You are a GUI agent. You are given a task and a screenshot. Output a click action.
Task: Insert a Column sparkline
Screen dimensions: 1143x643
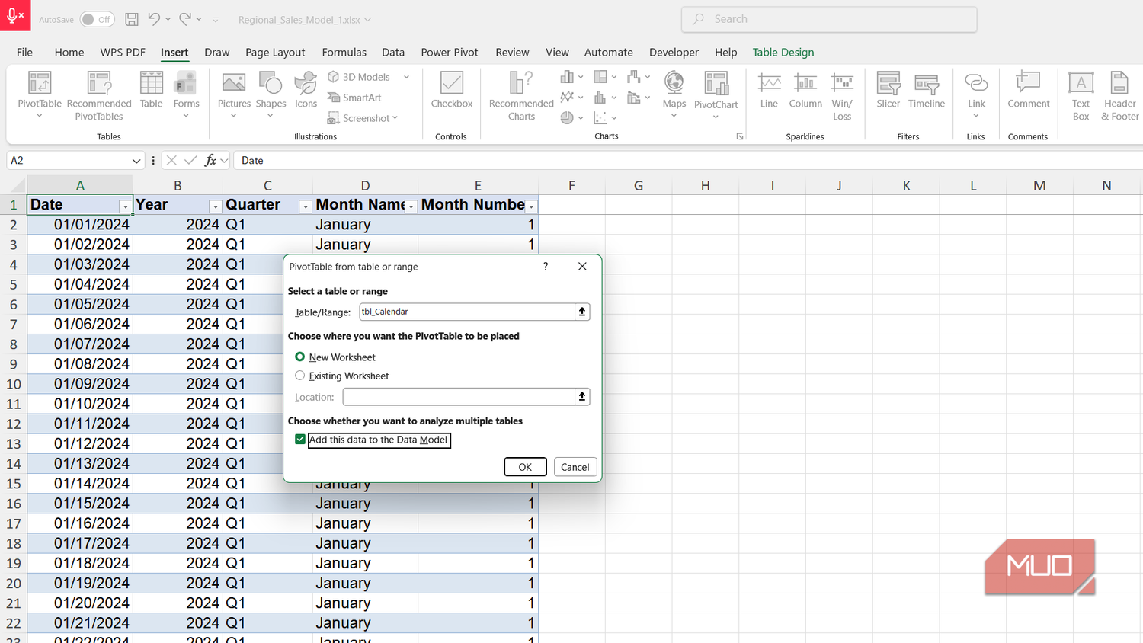pos(805,90)
